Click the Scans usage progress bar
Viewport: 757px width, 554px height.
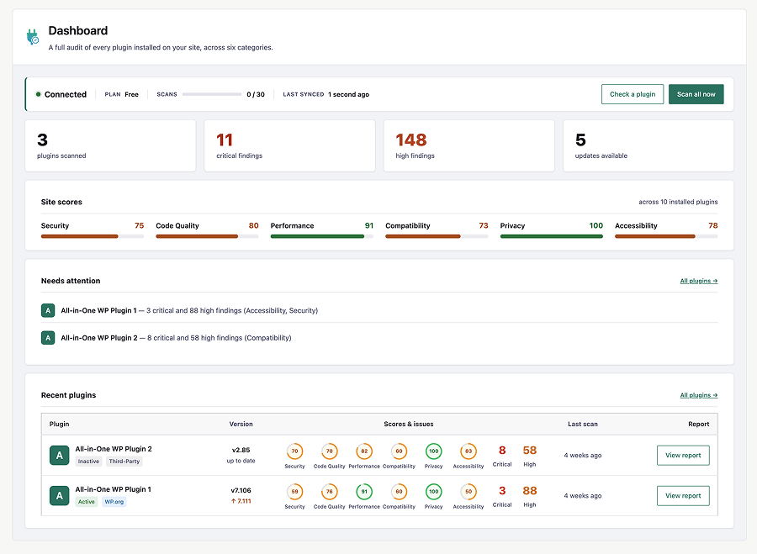(212, 94)
